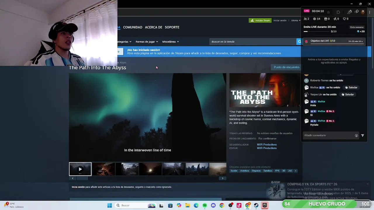Image resolution: width=374 pixels, height=210 pixels.
Task: Click the weather widget showing 22°C
Action: [x=14, y=205]
